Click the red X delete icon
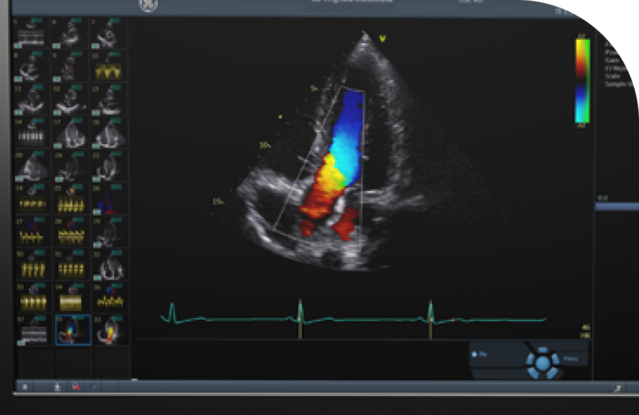 (76, 387)
